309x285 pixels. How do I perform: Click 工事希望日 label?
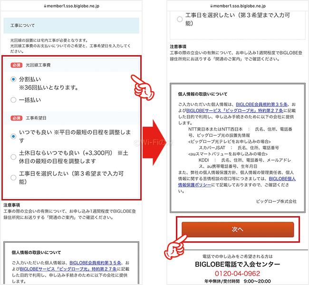(x=36, y=118)
